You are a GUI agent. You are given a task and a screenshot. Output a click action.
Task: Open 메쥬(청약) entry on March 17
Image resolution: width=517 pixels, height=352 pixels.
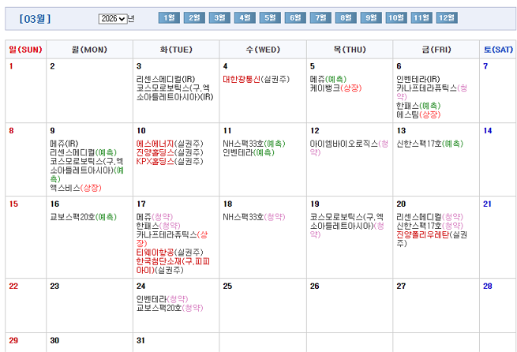click(x=155, y=217)
